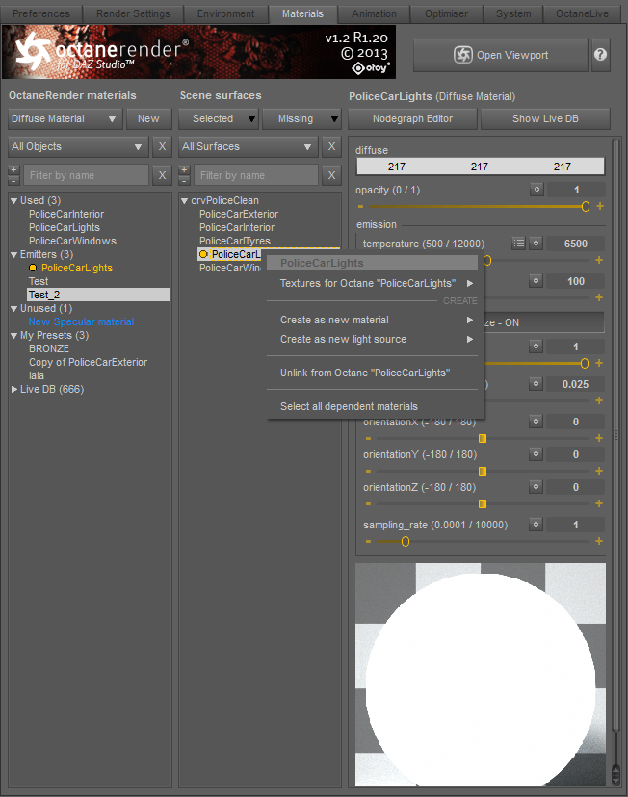628x797 pixels.
Task: Expand all materials with tree plus button
Action: (13, 169)
